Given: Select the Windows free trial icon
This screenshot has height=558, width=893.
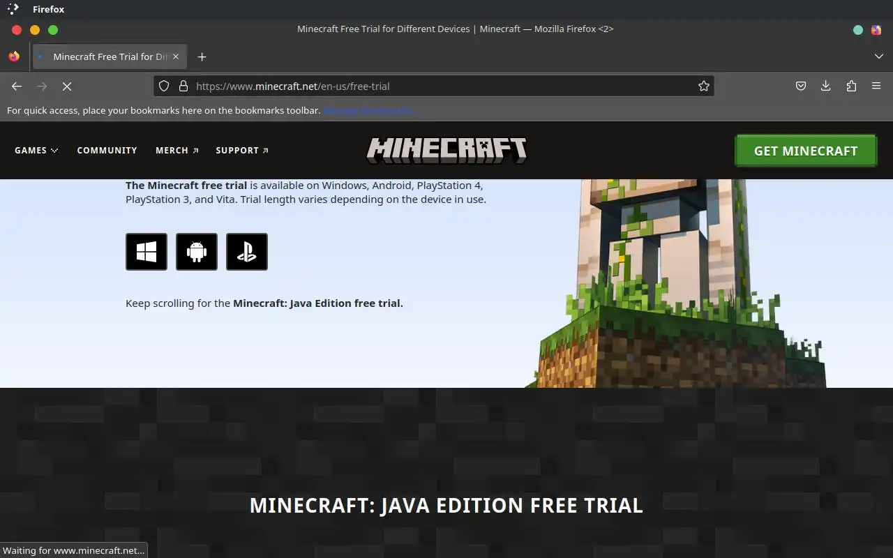Looking at the screenshot, I should 147,252.
